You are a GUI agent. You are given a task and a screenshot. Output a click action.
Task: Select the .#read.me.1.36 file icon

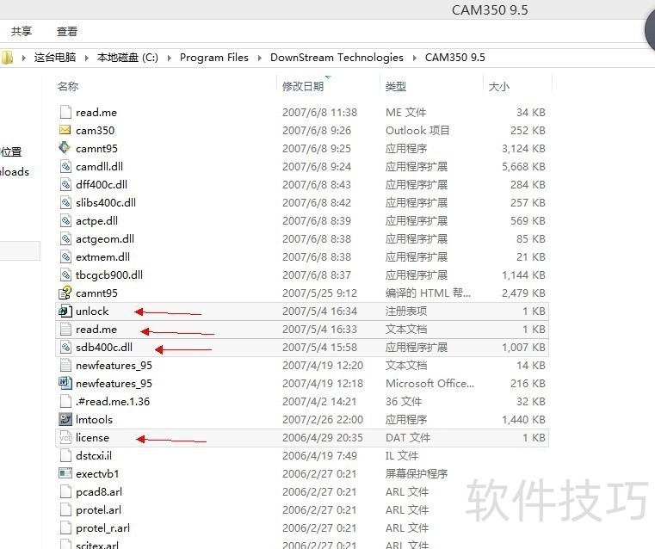(65, 401)
